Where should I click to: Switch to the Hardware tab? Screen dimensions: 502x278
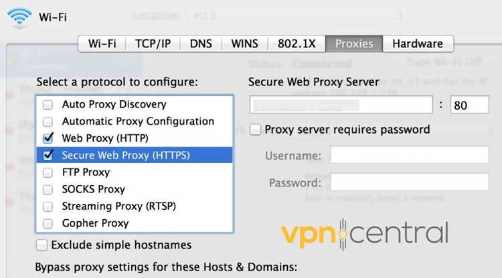click(417, 43)
